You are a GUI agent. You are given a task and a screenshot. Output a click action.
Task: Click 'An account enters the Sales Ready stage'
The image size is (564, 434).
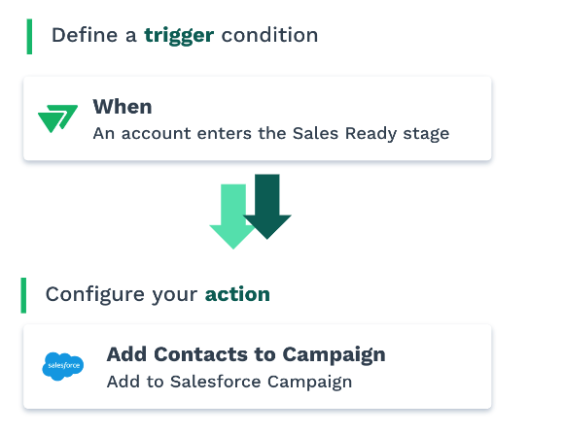[x=271, y=134]
